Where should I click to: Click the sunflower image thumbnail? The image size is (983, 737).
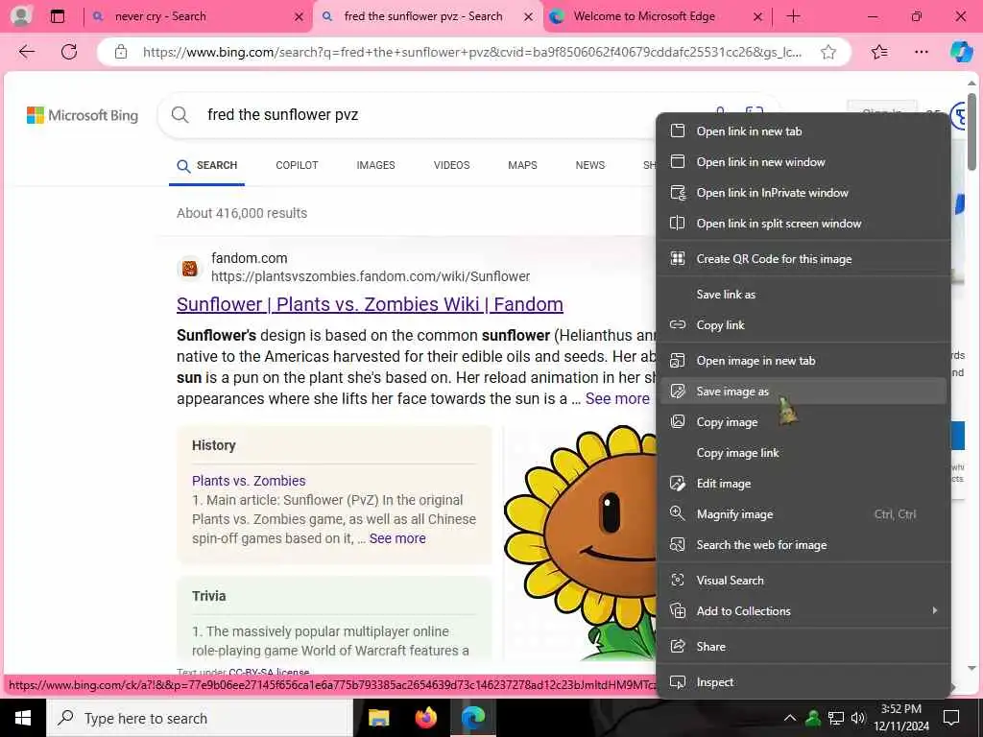click(x=580, y=542)
